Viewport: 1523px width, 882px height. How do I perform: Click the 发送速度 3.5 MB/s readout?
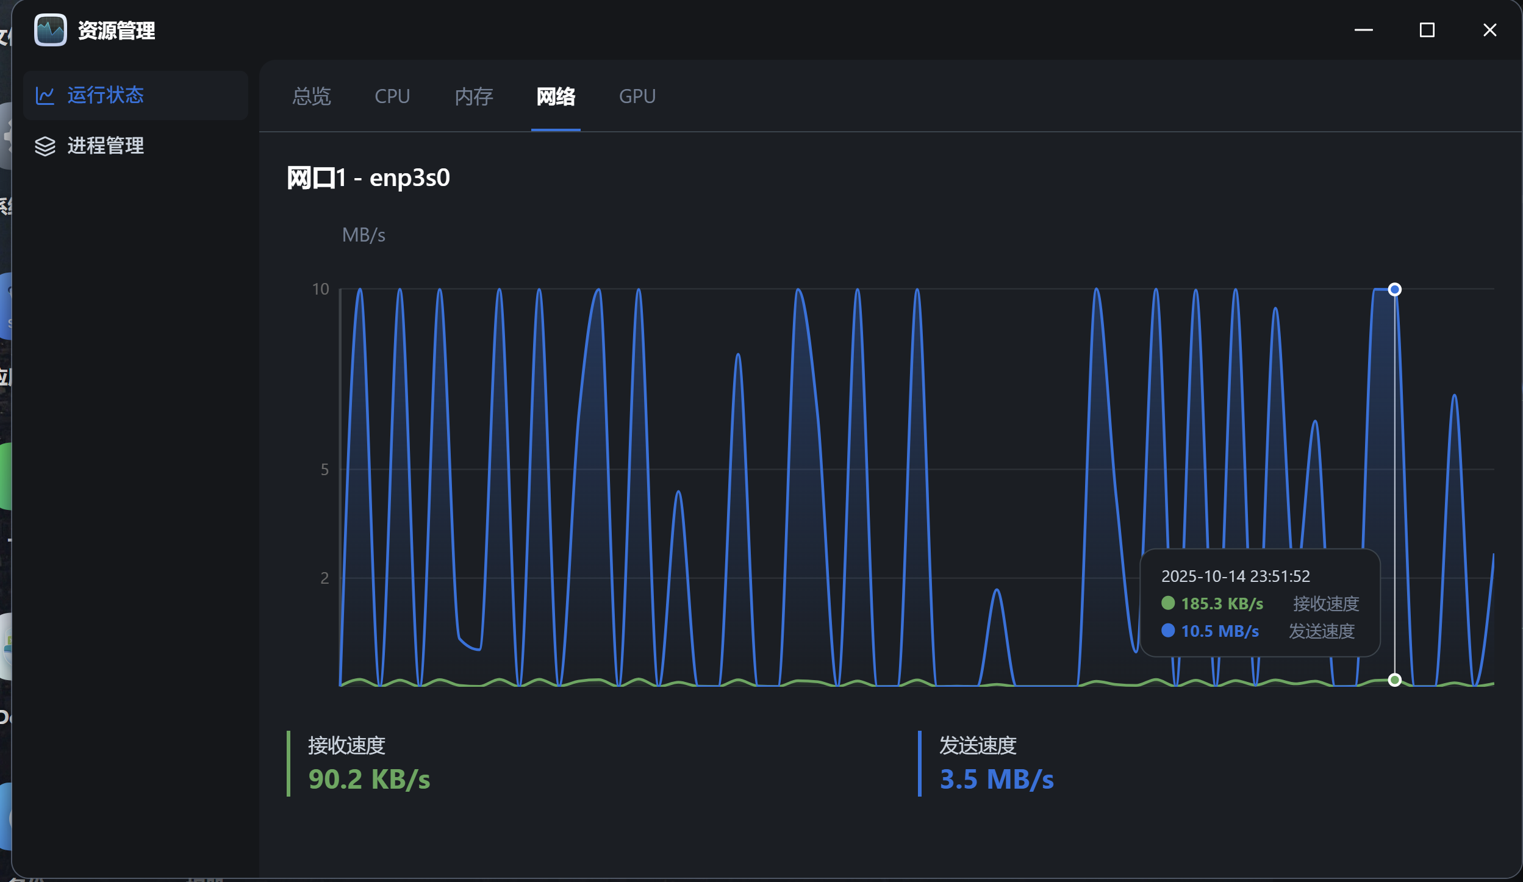997,779
